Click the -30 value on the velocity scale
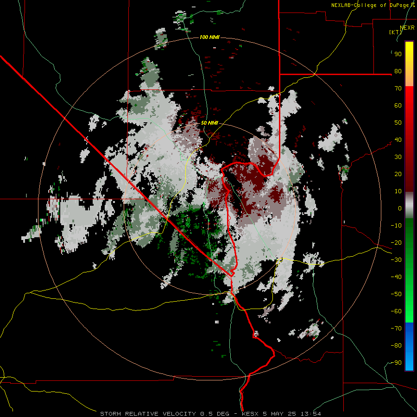The height and width of the screenshot is (417, 417). tap(396, 260)
